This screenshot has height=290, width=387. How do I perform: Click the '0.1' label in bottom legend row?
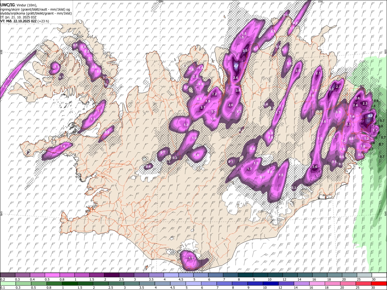(2, 288)
